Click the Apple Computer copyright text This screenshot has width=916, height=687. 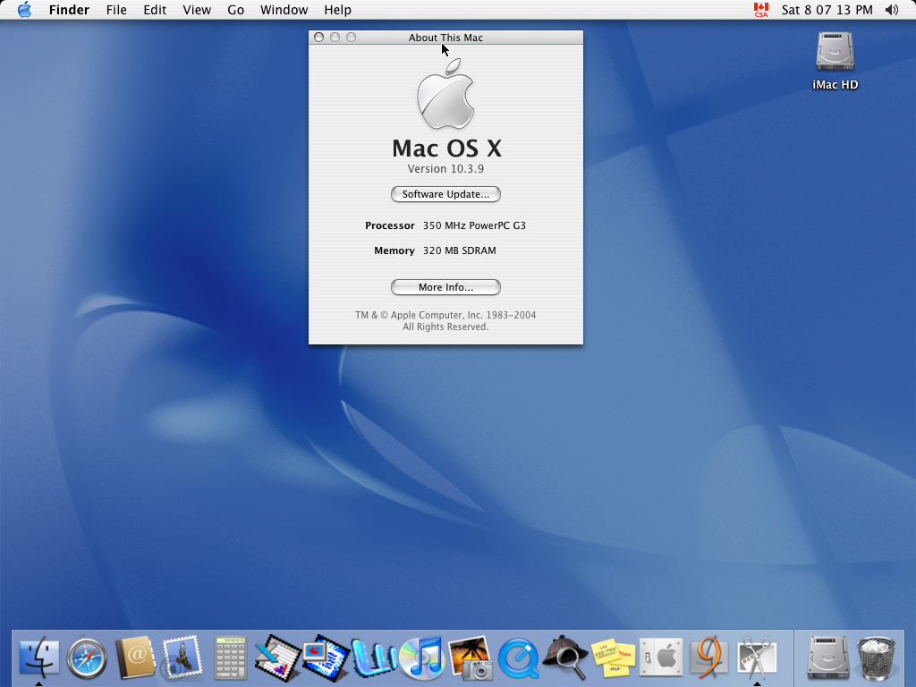[445, 321]
